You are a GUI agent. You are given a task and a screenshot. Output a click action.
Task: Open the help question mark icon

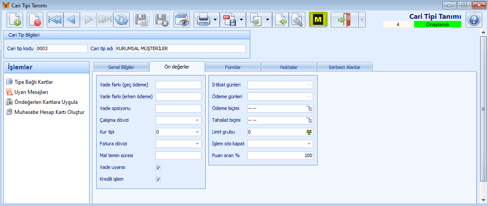474,20
